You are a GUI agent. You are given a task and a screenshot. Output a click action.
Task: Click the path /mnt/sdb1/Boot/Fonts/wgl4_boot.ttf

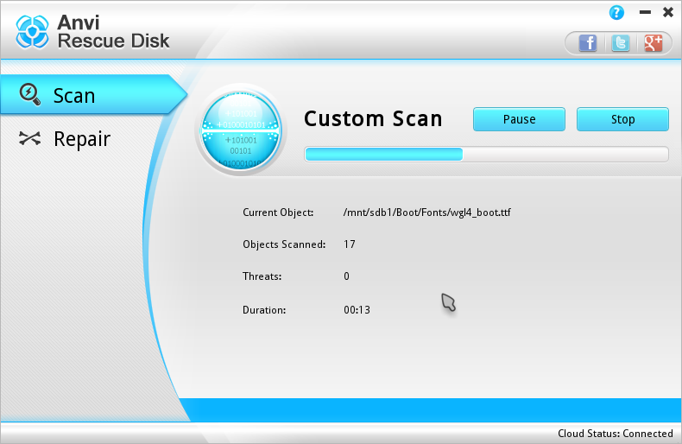point(426,212)
